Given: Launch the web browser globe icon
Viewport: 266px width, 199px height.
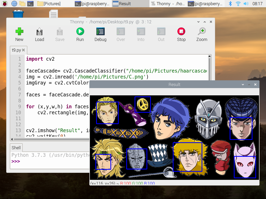Looking at the screenshot, I should point(14,4).
